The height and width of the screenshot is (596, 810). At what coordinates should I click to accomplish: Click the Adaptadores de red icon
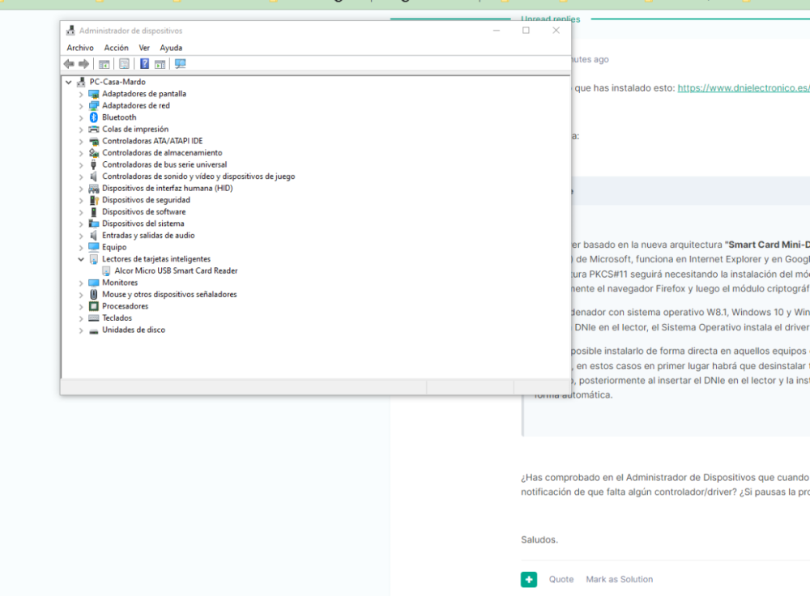click(x=93, y=105)
